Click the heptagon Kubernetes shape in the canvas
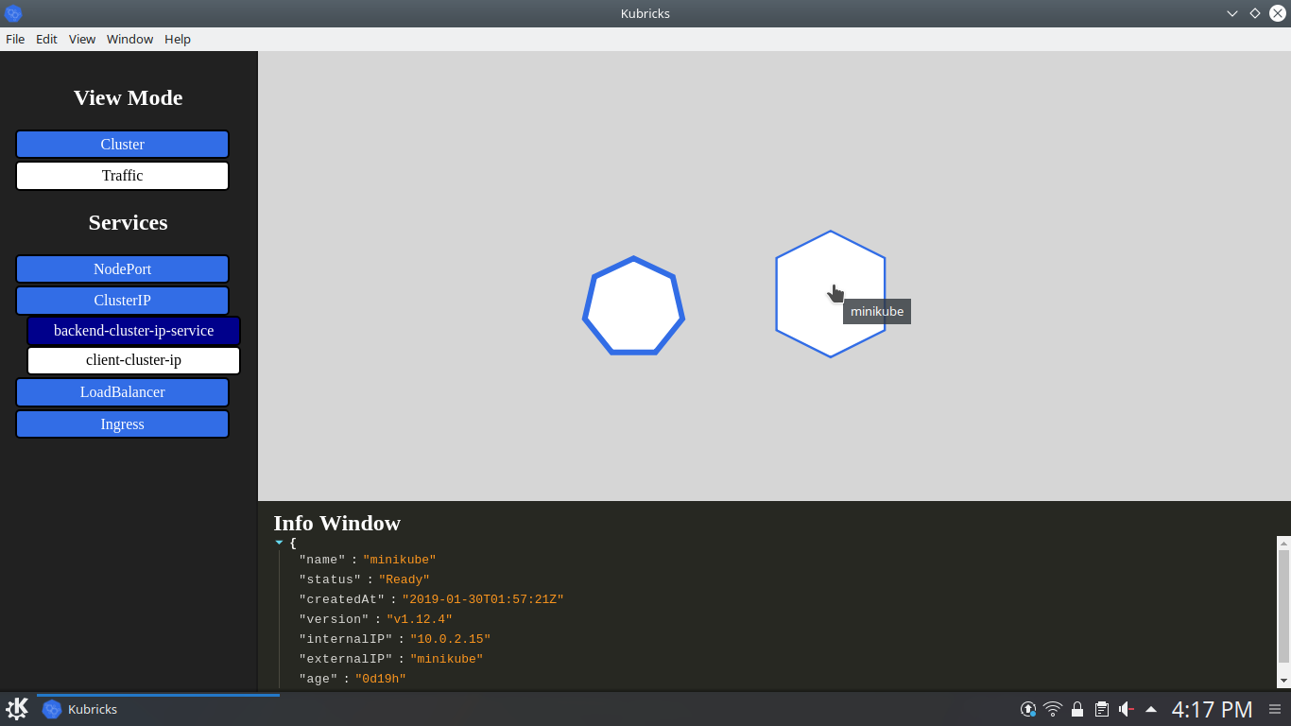The width and height of the screenshot is (1291, 726). point(633,305)
